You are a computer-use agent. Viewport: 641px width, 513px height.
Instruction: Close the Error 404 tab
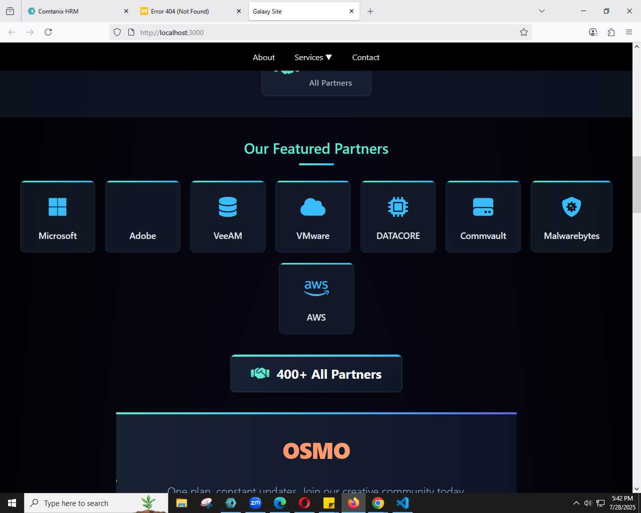[x=238, y=11]
